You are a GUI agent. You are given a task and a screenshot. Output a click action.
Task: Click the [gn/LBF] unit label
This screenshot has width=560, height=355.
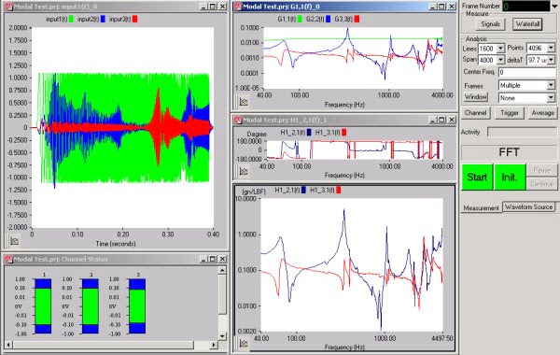(254, 192)
